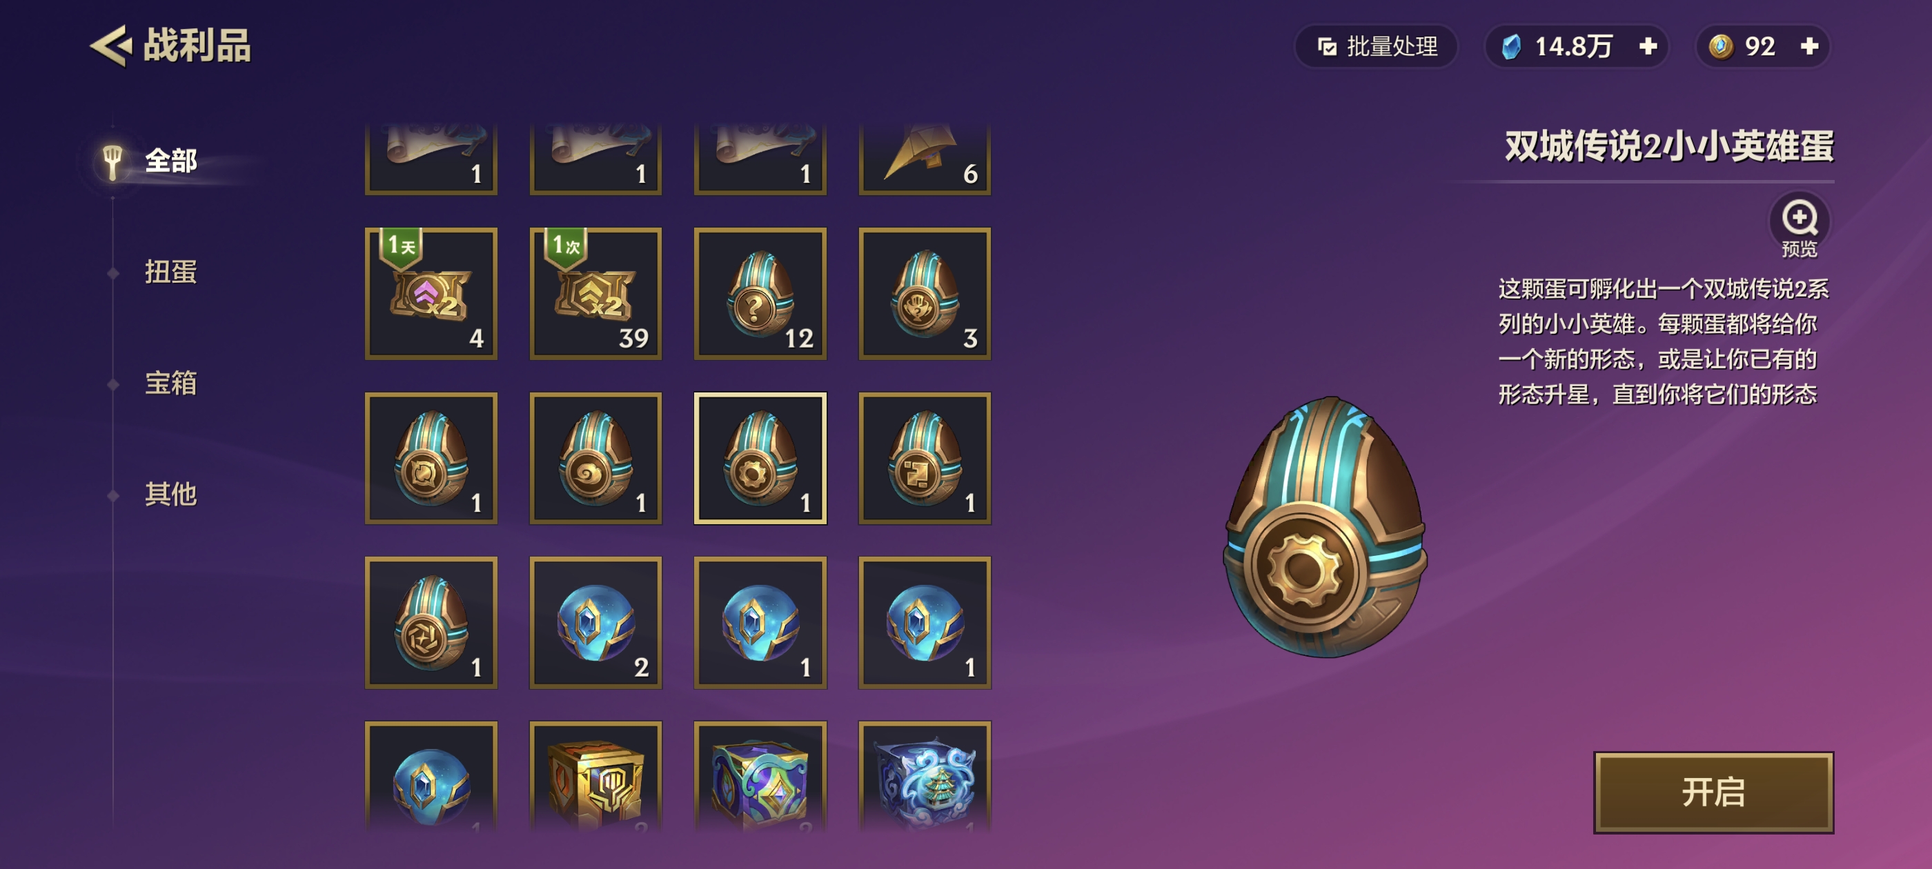Click the large egg preview image

pos(1326,527)
